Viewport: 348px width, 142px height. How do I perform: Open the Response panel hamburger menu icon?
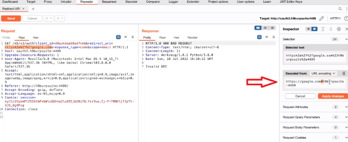[x=274, y=37]
